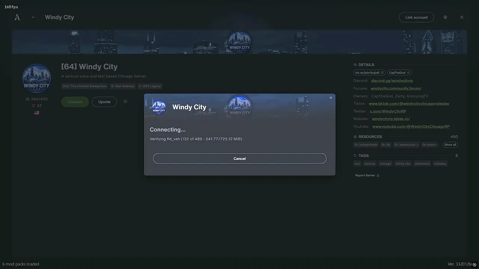The image size is (479, 269).
Task: Favorite the server with the heart icon
Action: [x=125, y=102]
